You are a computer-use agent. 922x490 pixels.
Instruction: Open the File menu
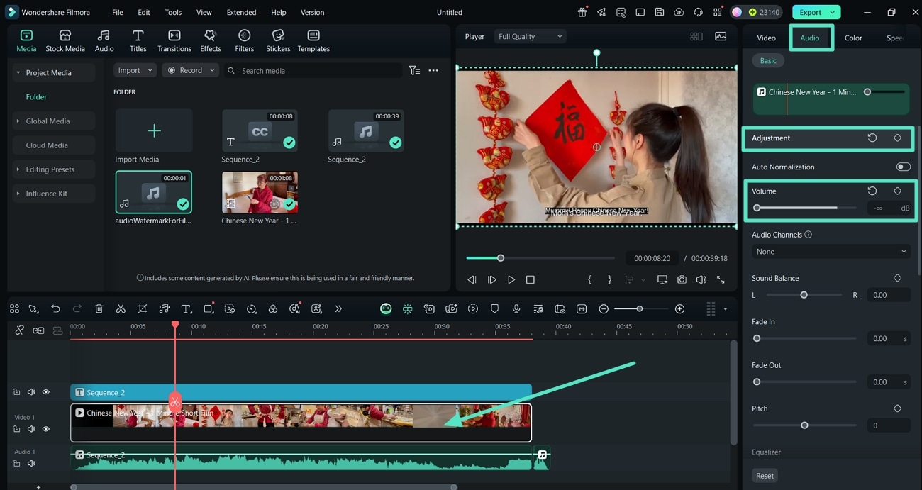pos(118,12)
